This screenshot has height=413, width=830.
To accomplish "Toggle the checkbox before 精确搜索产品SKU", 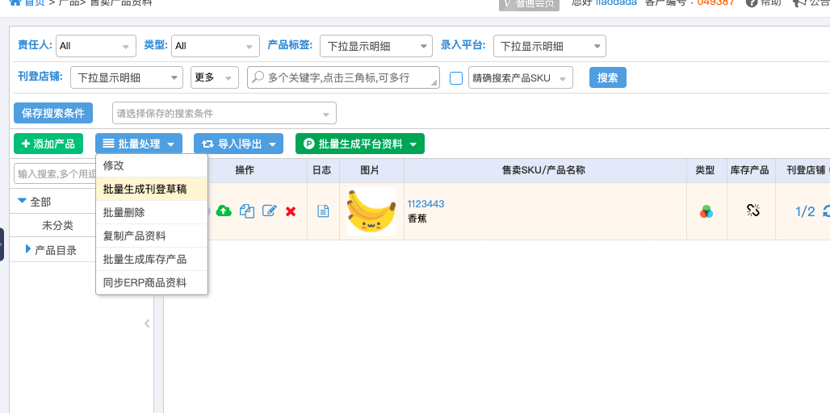I will [455, 77].
